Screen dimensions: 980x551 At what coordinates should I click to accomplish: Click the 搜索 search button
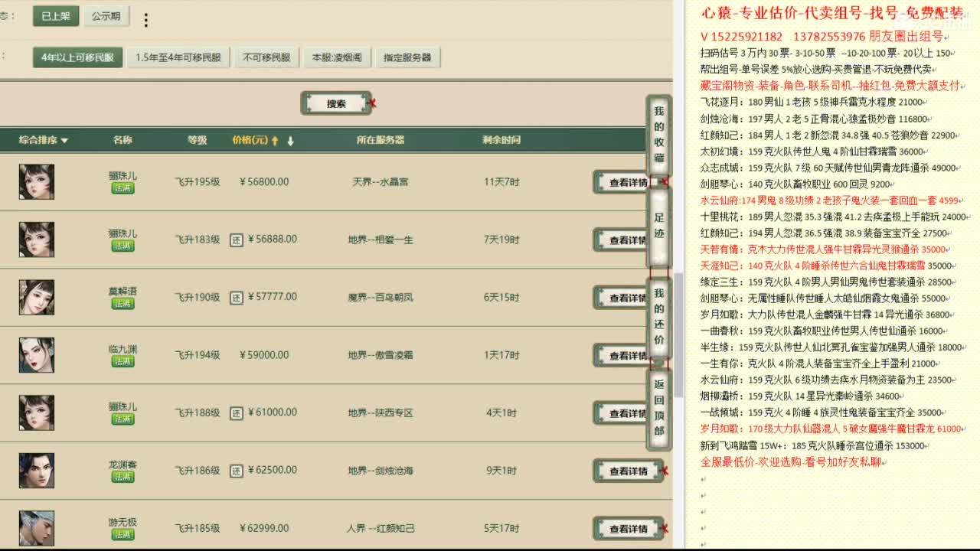(x=335, y=103)
